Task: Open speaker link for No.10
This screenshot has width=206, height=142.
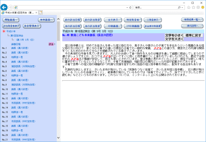Action: (20, 90)
